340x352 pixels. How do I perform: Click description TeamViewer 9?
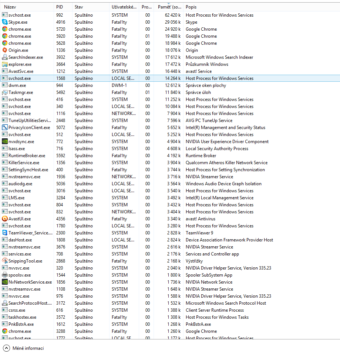199,233
